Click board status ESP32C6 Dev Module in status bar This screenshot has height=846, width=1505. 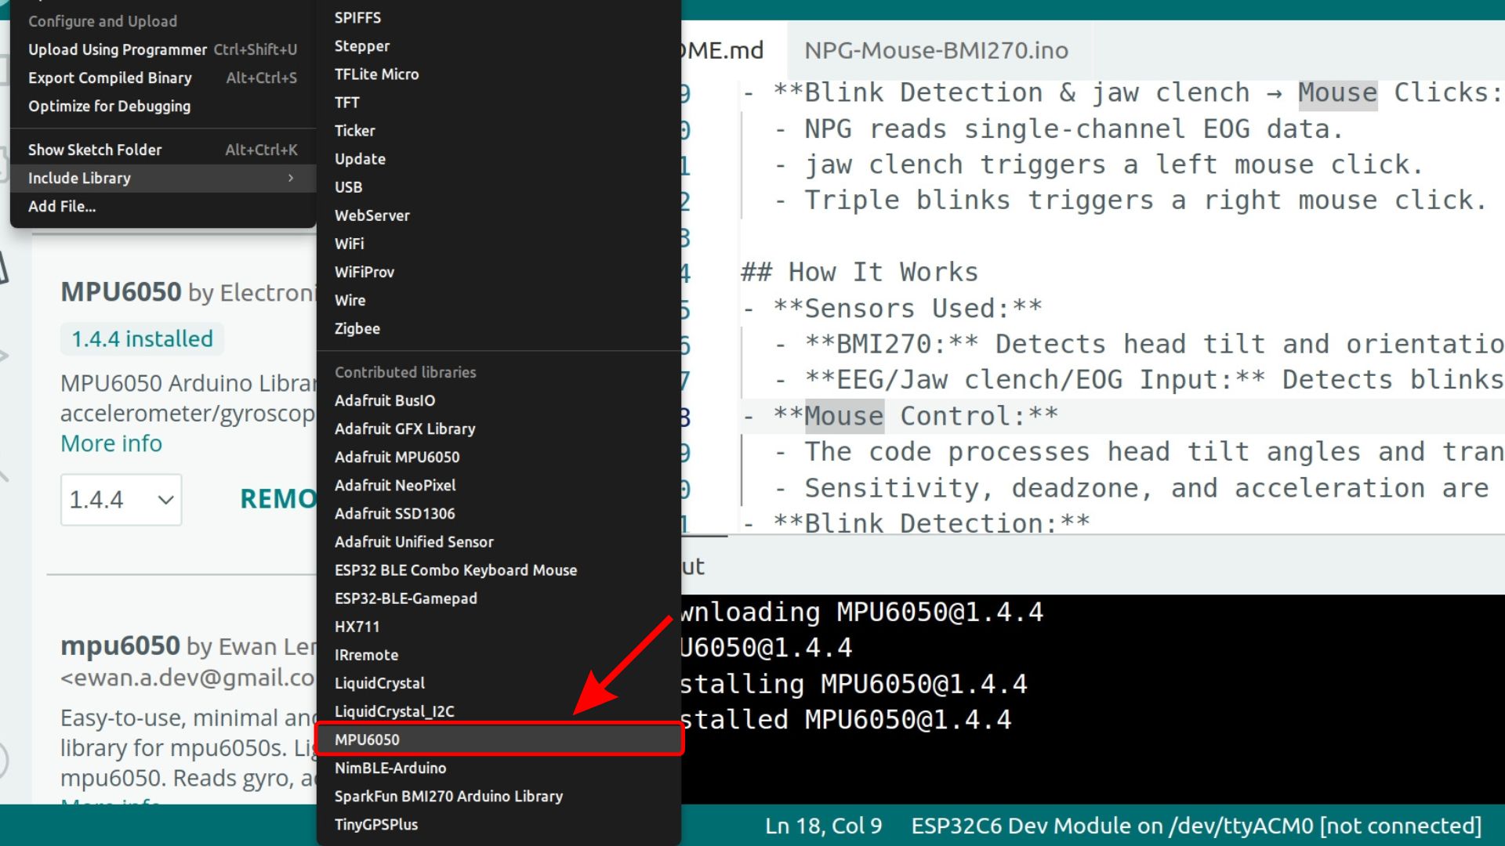coord(1196,826)
